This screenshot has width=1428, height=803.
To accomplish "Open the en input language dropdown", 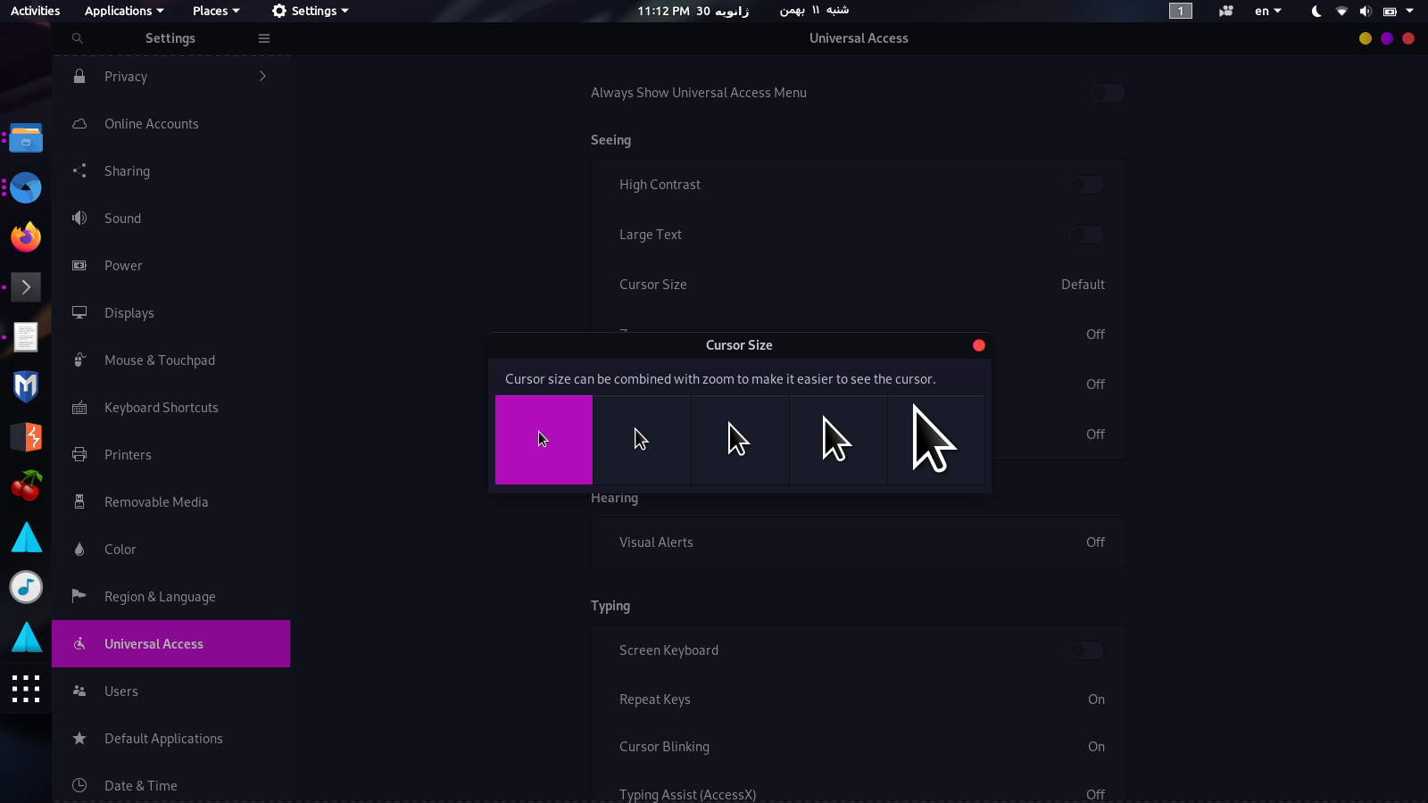I will click(x=1267, y=12).
